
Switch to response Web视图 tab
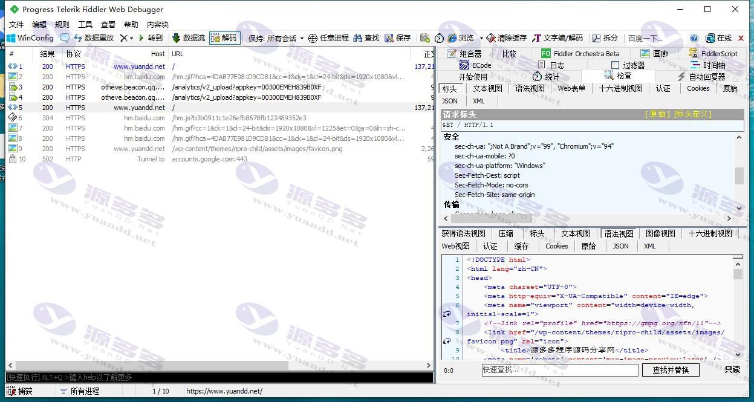(456, 246)
